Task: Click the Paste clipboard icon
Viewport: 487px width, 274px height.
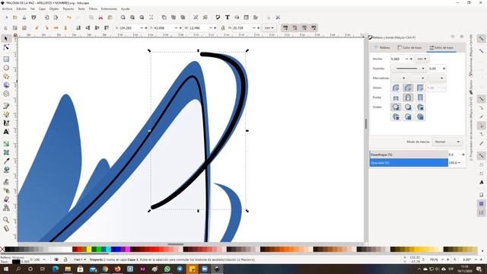Action: (110, 18)
